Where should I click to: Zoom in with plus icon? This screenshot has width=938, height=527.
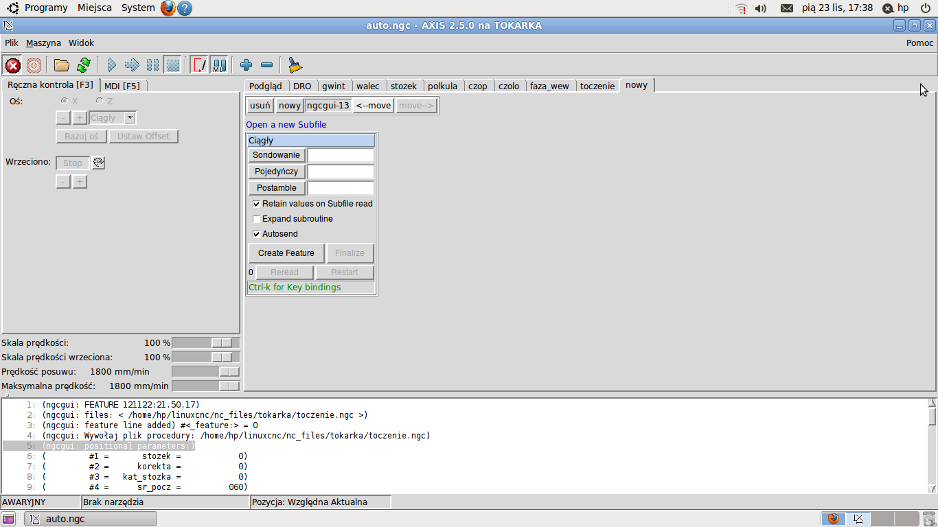[x=246, y=65]
